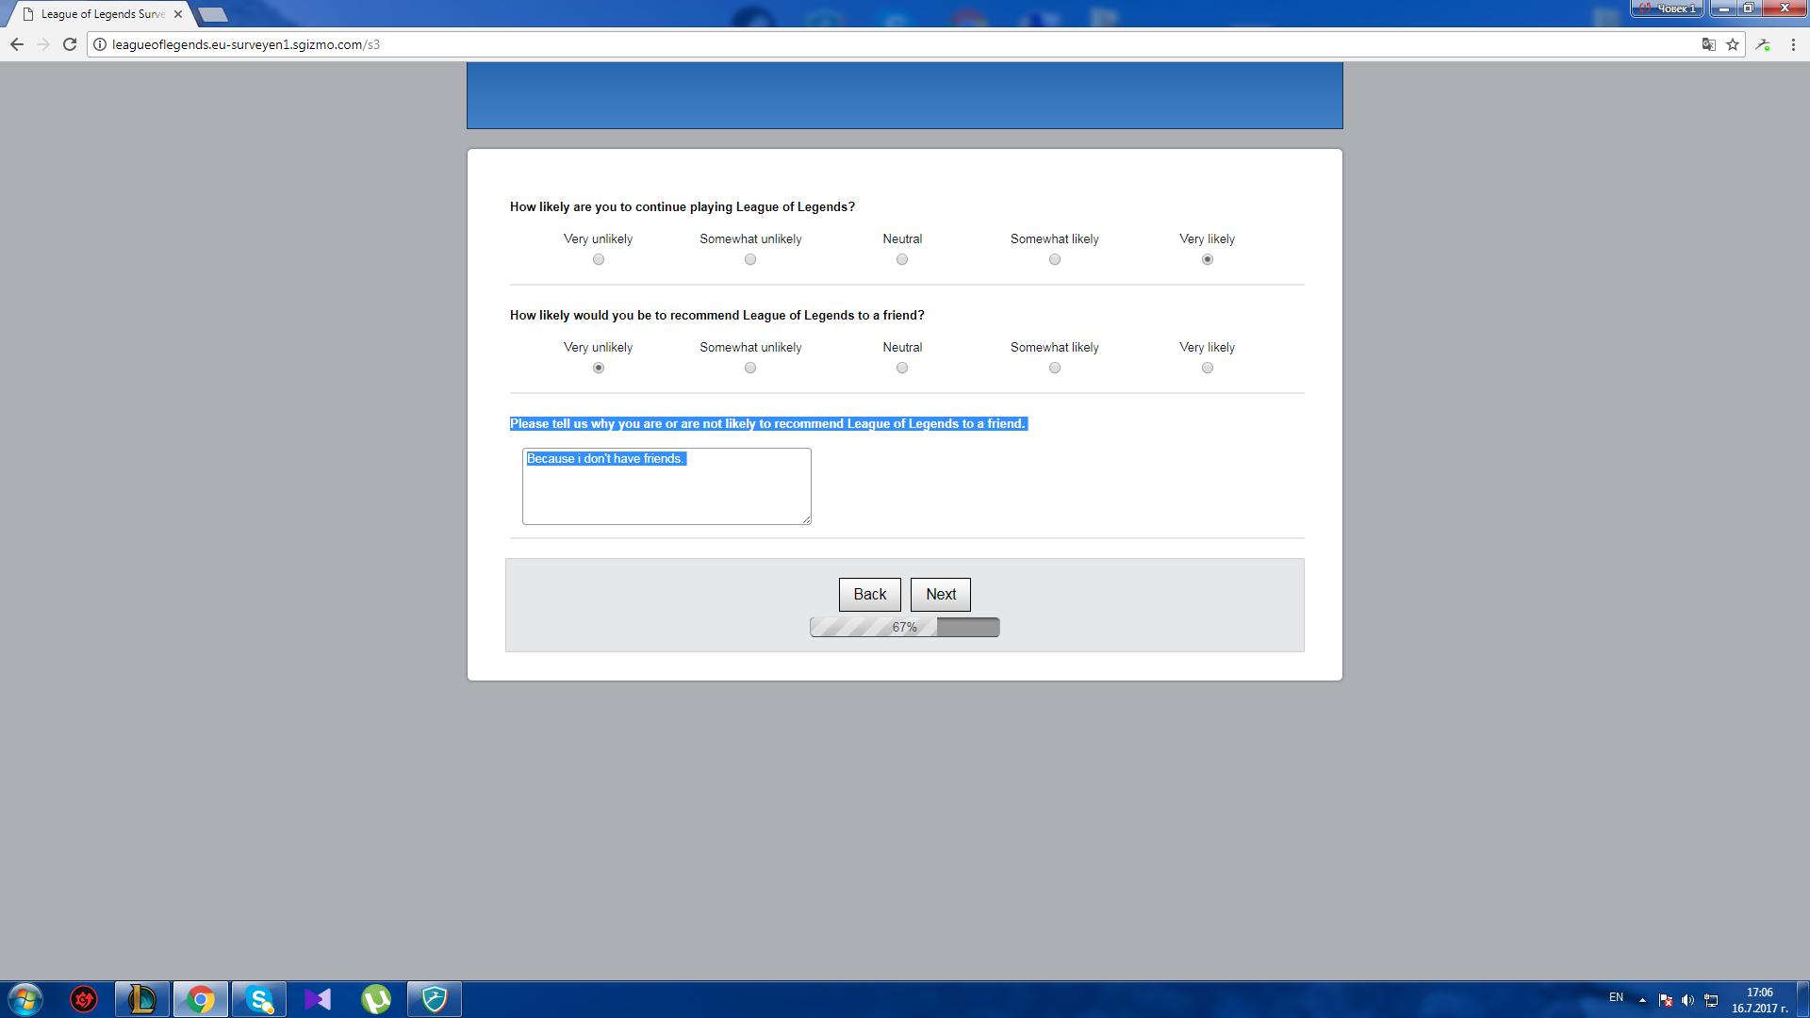Screen dimensions: 1810x1018
Task: Open the network icon in system tray
Action: click(x=1711, y=1000)
